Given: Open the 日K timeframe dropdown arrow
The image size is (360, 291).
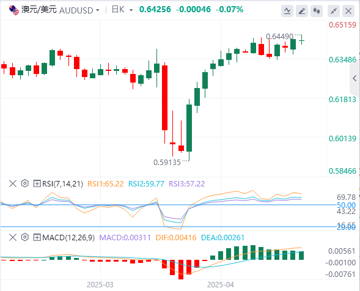Looking at the screenshot, I should (131, 10).
